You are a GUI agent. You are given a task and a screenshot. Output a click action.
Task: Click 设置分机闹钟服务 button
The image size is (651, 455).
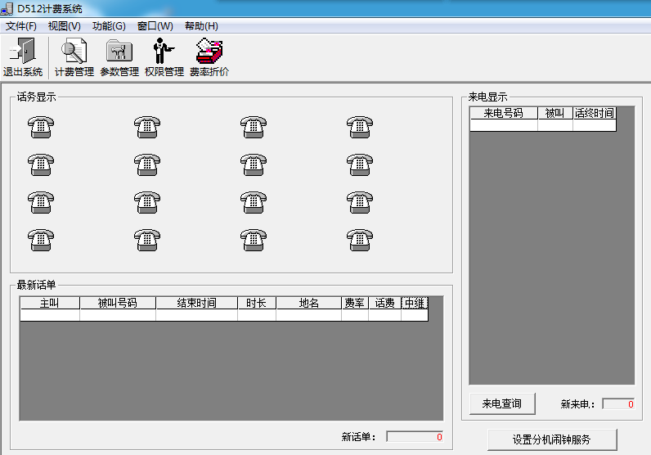tap(552, 439)
